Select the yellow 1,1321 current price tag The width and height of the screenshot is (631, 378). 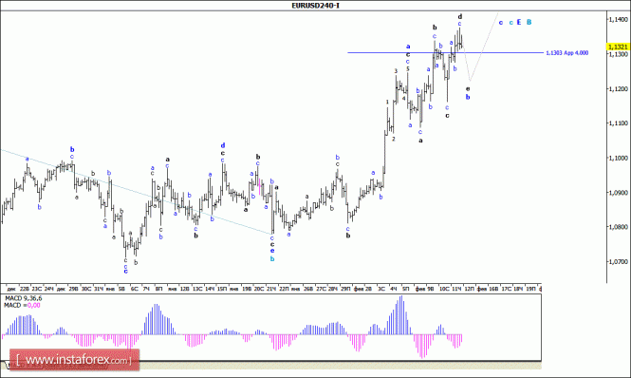[618, 47]
